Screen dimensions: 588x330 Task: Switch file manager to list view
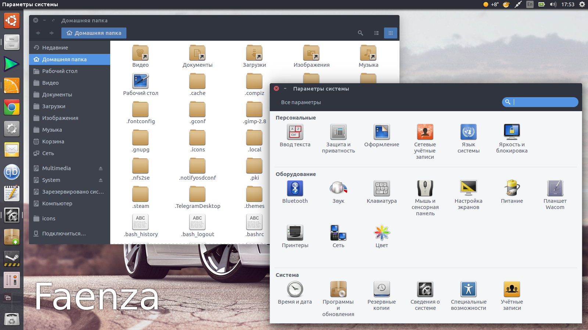tap(376, 33)
